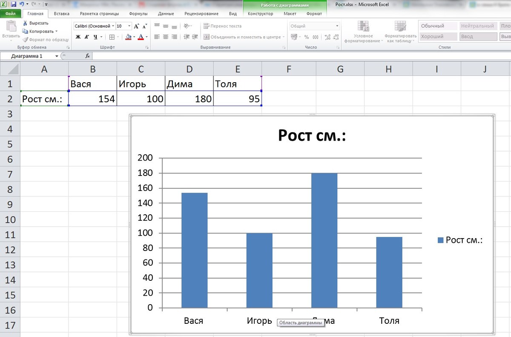
Task: Expand the Диаграмма 1 name box dropdown
Action: coord(57,56)
